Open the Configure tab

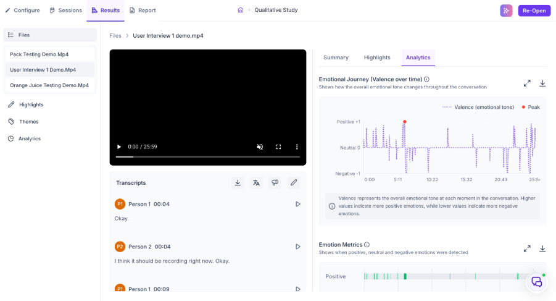[x=22, y=11]
